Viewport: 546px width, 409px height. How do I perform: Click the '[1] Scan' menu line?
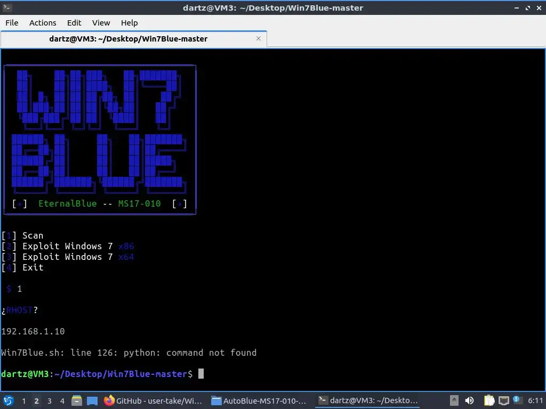click(22, 236)
